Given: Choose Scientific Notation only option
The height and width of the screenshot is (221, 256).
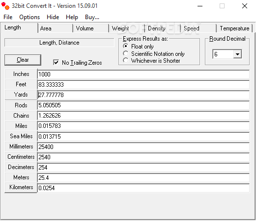Looking at the screenshot, I should click(126, 53).
